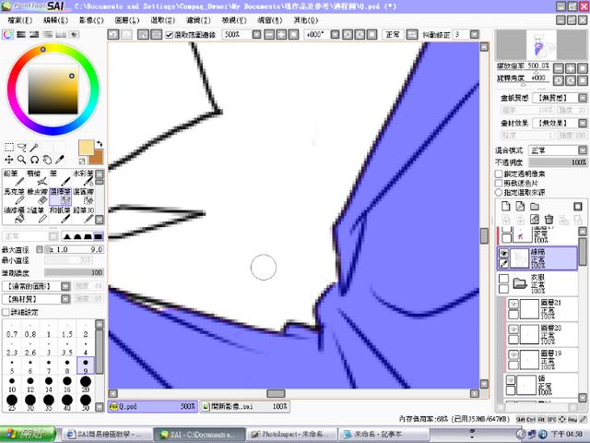This screenshot has height=443, width=590.
Task: Open the 最大直徑 size multiplier toggle
Action: click(x=39, y=249)
